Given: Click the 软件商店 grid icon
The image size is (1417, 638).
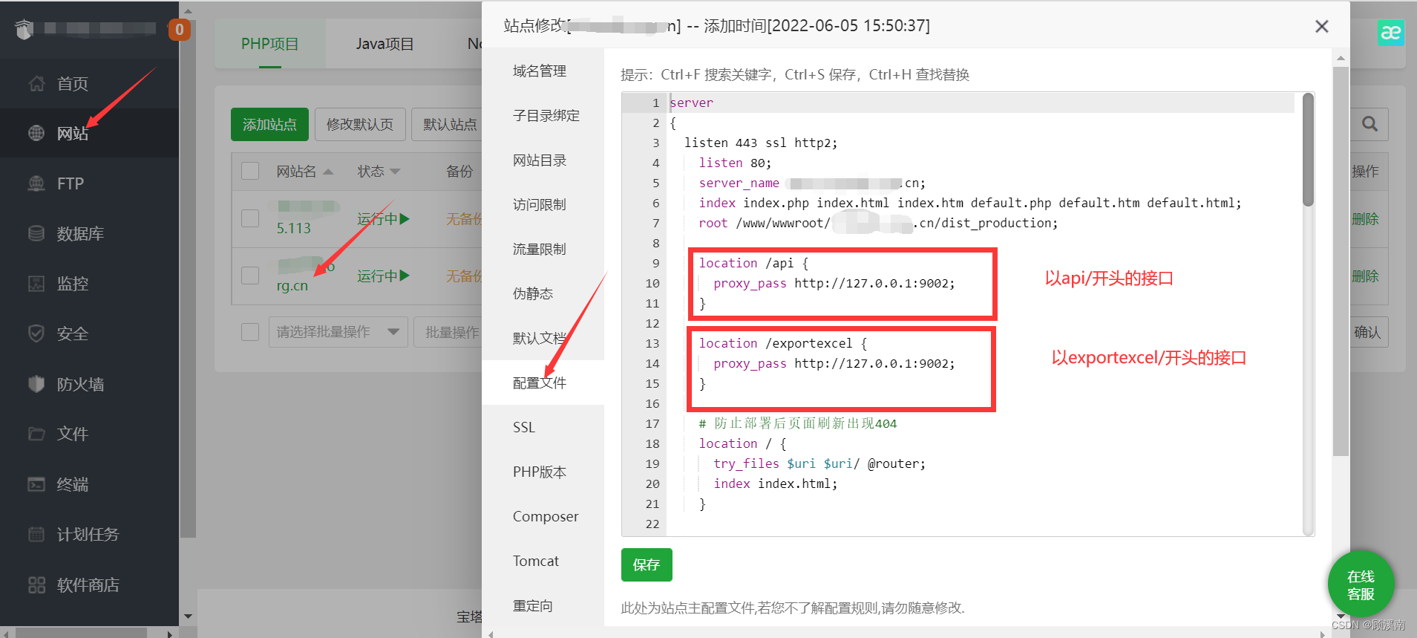Looking at the screenshot, I should click(36, 585).
